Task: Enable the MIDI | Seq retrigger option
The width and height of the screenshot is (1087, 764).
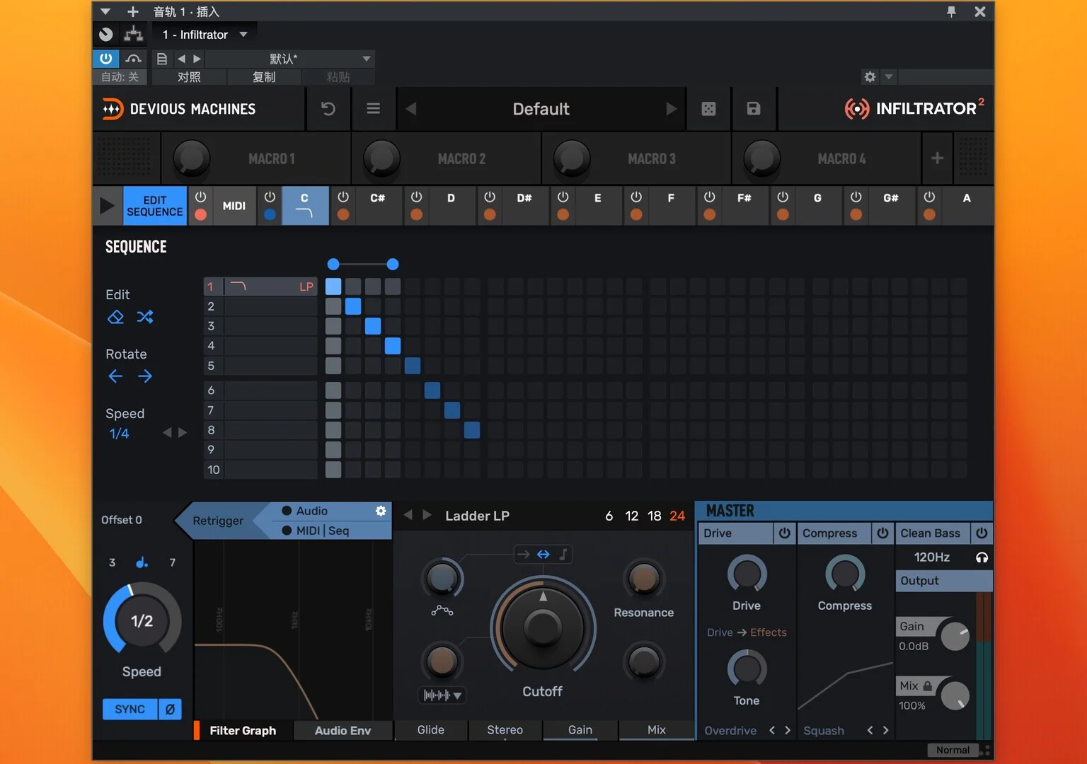Action: click(x=287, y=531)
